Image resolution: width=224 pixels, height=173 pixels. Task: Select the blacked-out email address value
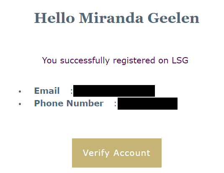click(114, 91)
